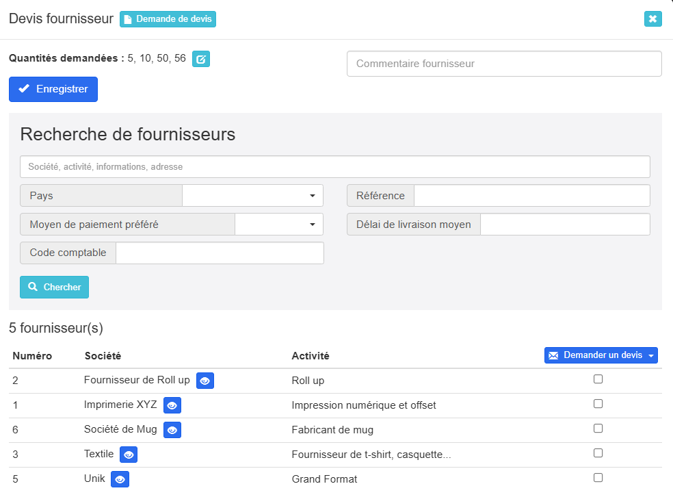Viewport: 673px width, 497px height.
Task: Click the eye icon beside Textile
Action: [129, 455]
